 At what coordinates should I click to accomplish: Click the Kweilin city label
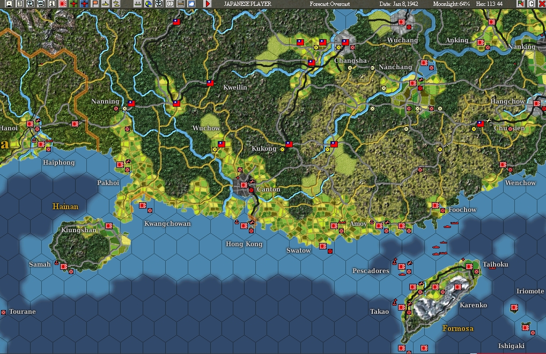(x=235, y=87)
